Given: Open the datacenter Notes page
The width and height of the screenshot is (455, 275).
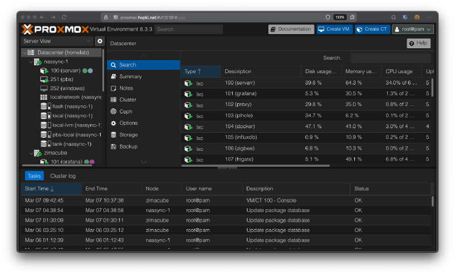Looking at the screenshot, I should 126,88.
